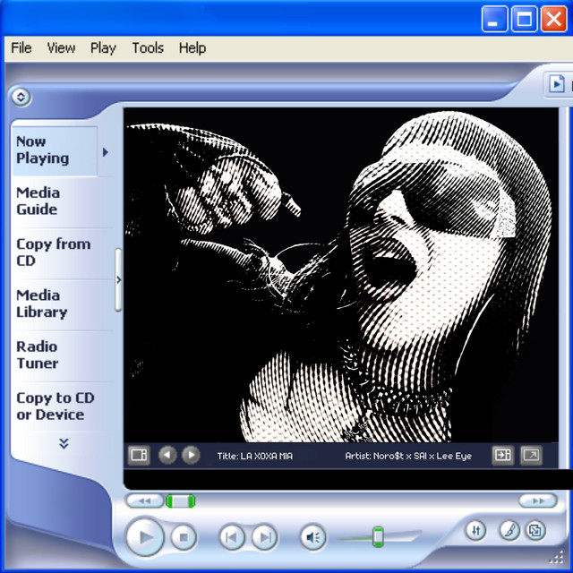573x573 pixels.
Task: Mute the sound with the speaker button
Action: pyautogui.click(x=312, y=537)
